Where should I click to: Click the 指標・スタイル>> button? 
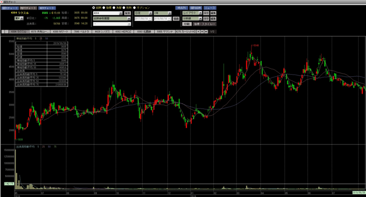tap(204, 24)
